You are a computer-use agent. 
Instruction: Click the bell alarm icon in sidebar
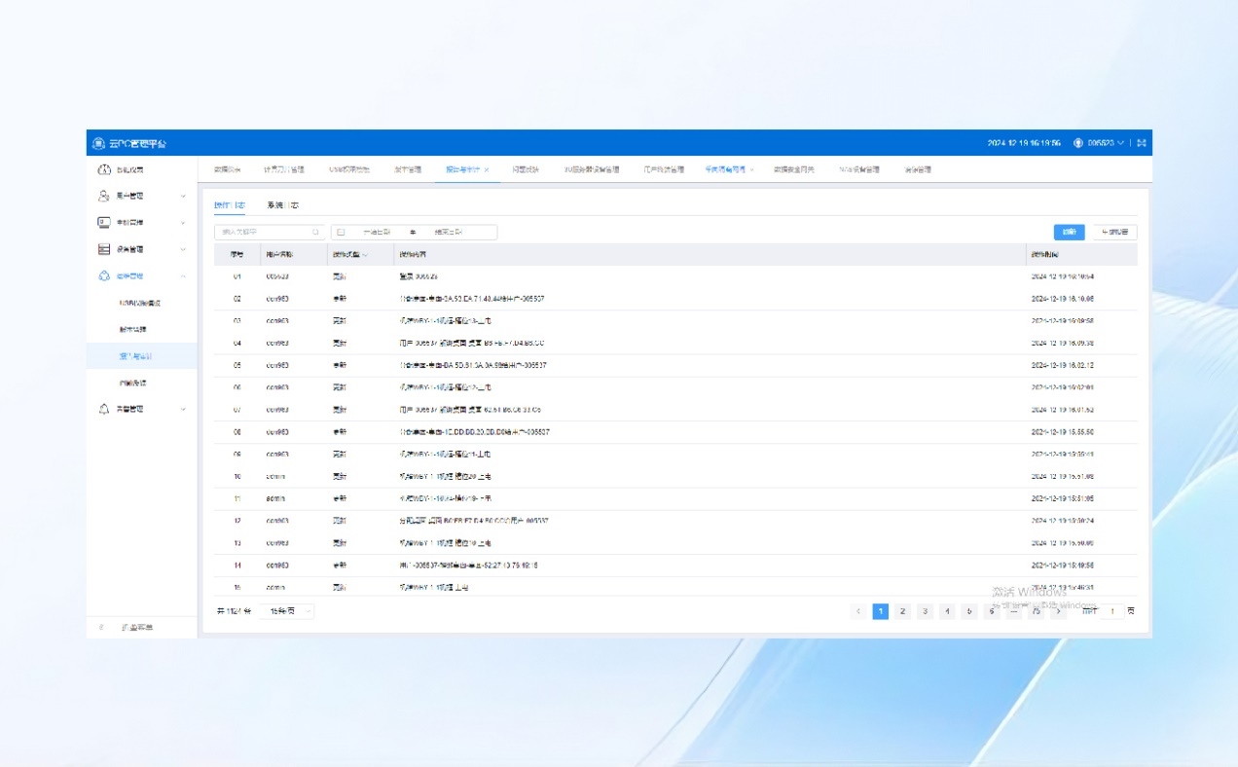click(104, 410)
